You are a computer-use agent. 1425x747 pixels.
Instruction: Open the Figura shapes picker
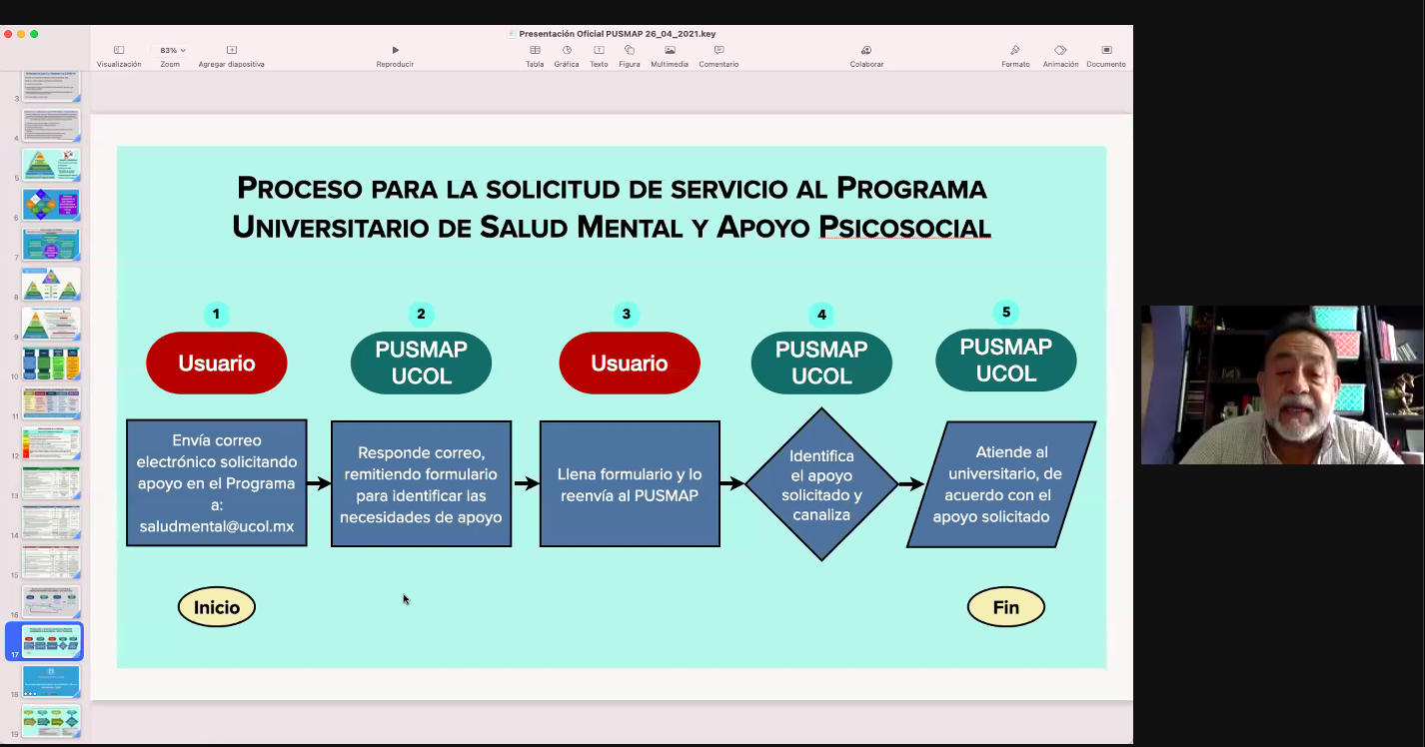point(630,50)
